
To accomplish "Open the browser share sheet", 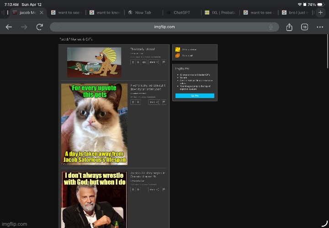I will pyautogui.click(x=289, y=27).
